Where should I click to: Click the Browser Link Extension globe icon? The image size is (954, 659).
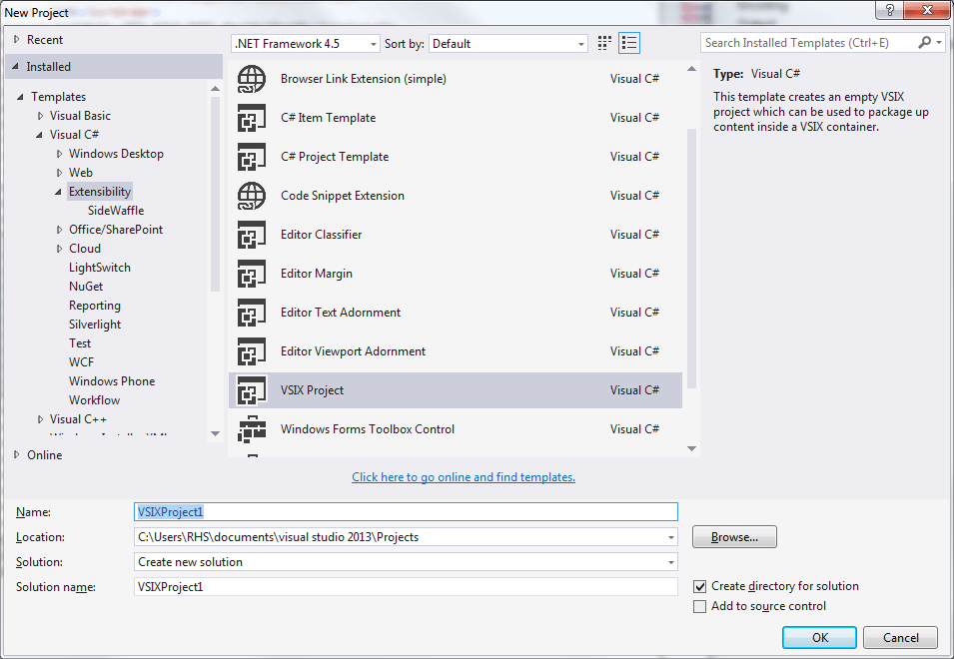click(x=251, y=79)
